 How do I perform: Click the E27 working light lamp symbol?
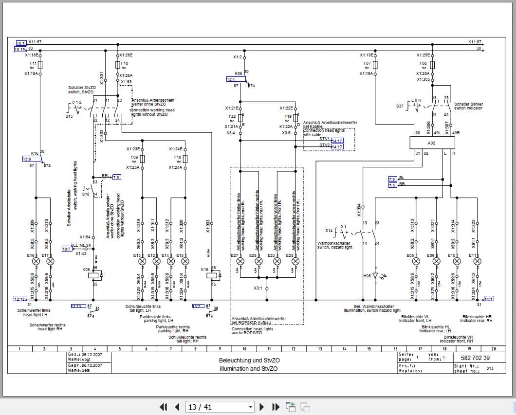(x=240, y=261)
